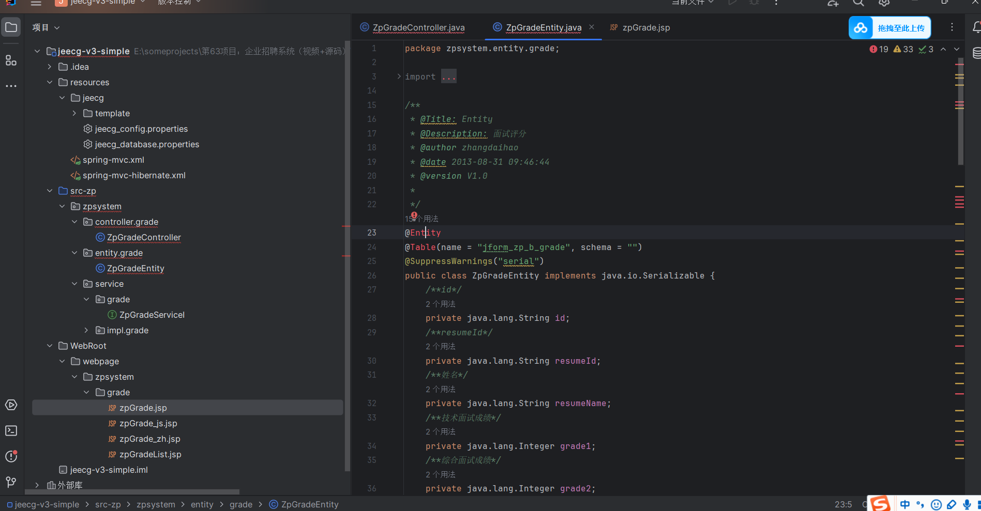The height and width of the screenshot is (511, 981).
Task: Open the Sogou emoji panel
Action: [x=936, y=505]
